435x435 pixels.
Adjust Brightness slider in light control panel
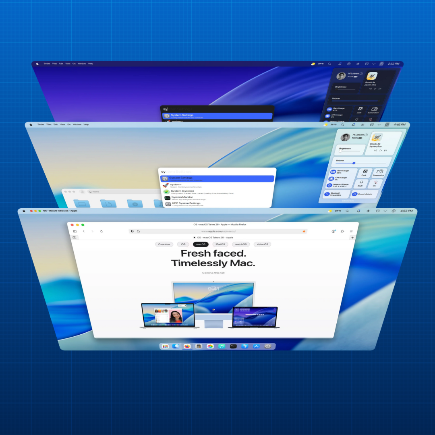350,151
